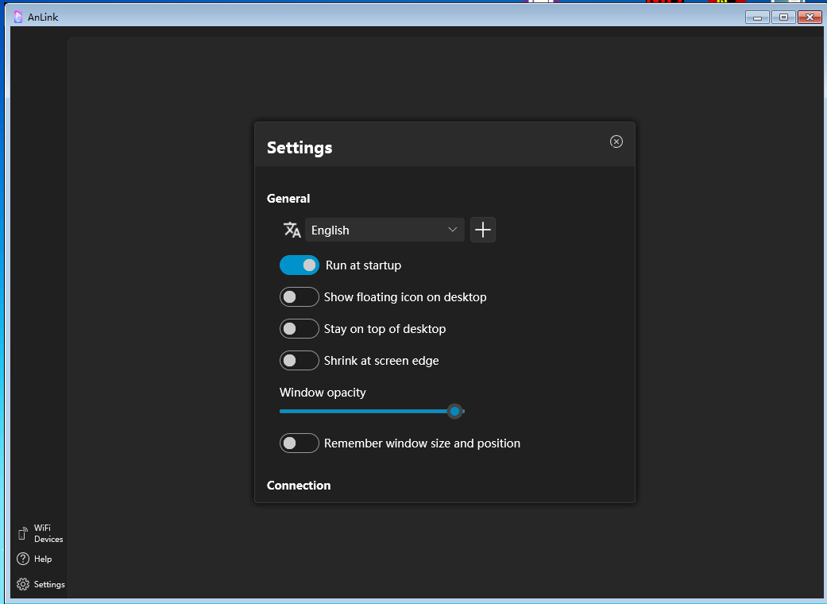
Task: Click the chevron arrow in the language selector
Action: [x=453, y=230]
